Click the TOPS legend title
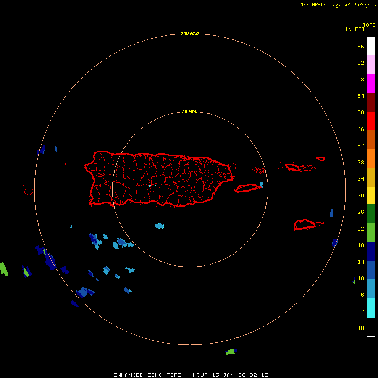The width and height of the screenshot is (378, 378). point(369,25)
